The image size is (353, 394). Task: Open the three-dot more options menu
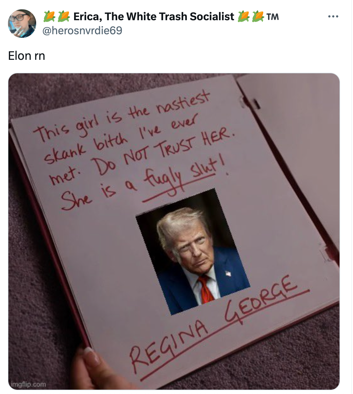(333, 17)
